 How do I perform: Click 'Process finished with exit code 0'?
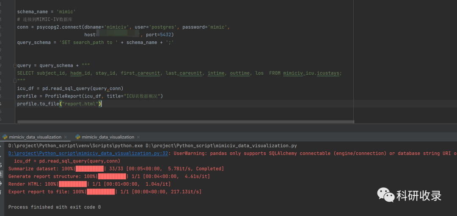pyautogui.click(x=55, y=207)
